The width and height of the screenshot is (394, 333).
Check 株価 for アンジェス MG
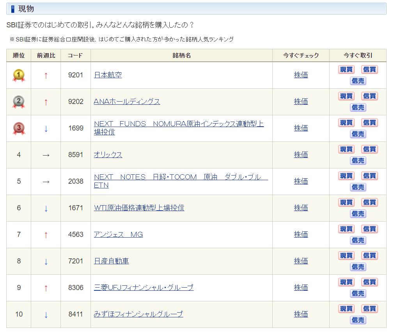click(x=301, y=235)
